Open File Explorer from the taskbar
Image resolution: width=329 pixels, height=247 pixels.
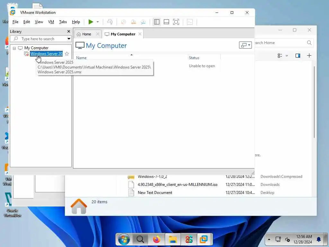(x=173, y=239)
